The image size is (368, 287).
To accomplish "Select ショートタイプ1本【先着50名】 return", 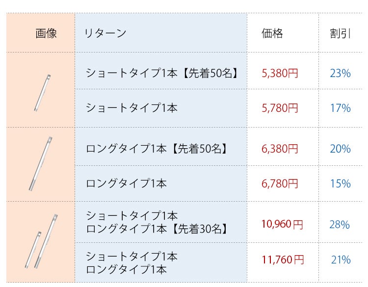I will click(x=162, y=74).
